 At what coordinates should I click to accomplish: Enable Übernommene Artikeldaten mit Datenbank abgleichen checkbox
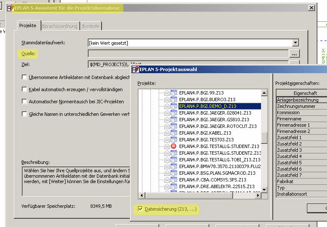pos(24,77)
